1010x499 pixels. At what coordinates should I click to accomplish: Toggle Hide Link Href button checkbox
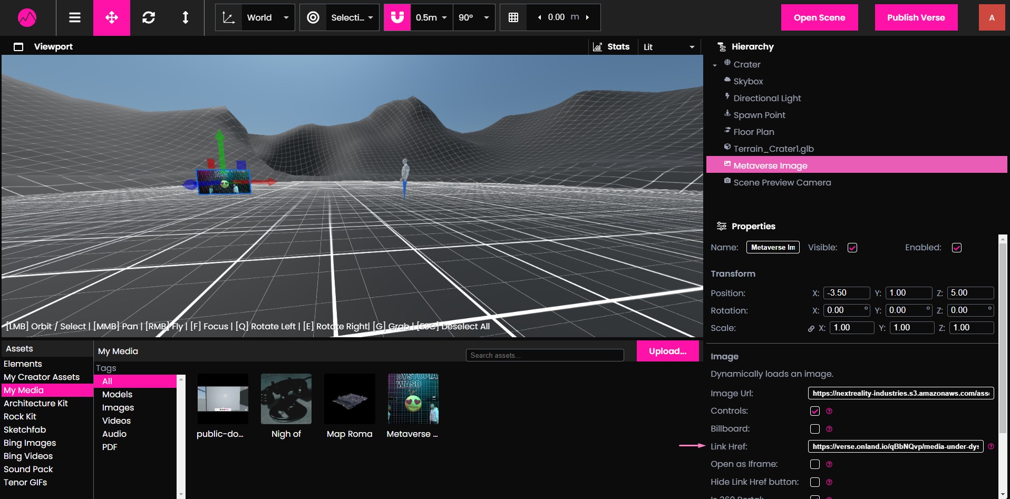pyautogui.click(x=815, y=482)
